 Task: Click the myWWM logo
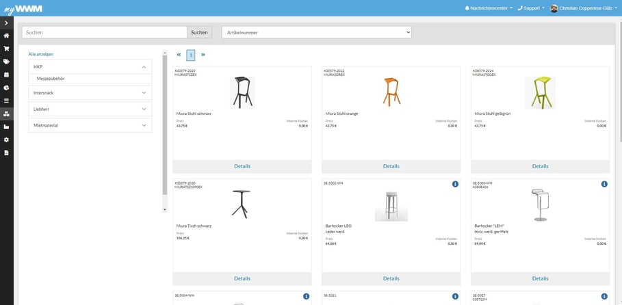coord(23,8)
